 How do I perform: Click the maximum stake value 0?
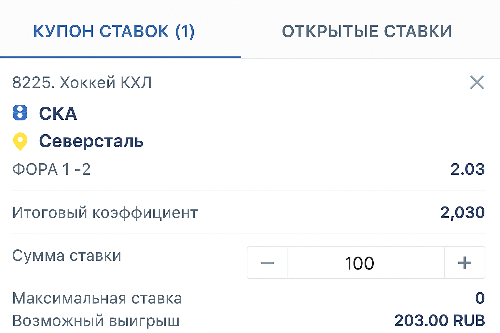point(480,298)
